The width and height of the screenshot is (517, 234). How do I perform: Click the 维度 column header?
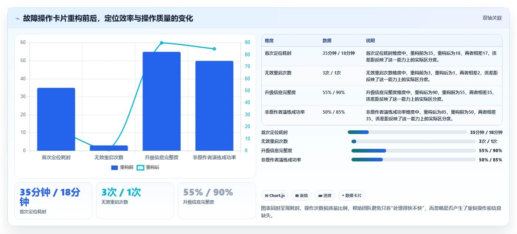point(269,41)
